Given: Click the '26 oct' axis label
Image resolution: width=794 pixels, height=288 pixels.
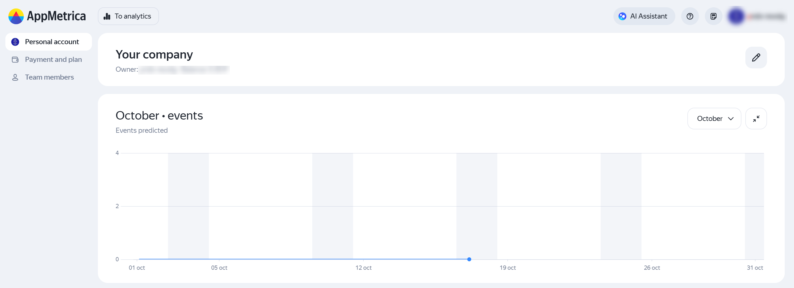Looking at the screenshot, I should (652, 268).
